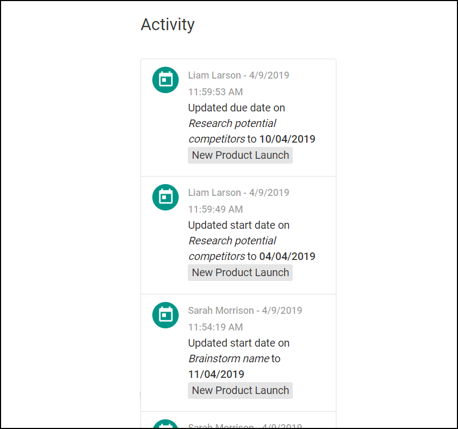Viewport: 458px width, 429px height.
Task: Select Sarah Morrison name at 11:54:19 AM
Action: tap(221, 311)
